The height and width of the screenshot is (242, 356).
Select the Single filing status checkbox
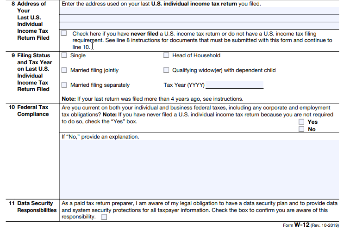click(x=64, y=55)
